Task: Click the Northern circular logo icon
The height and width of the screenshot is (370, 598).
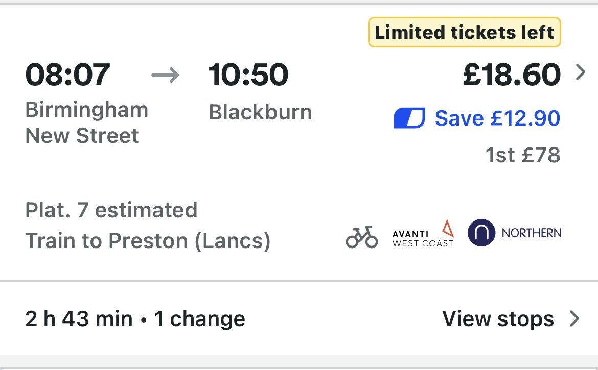Action: click(481, 233)
